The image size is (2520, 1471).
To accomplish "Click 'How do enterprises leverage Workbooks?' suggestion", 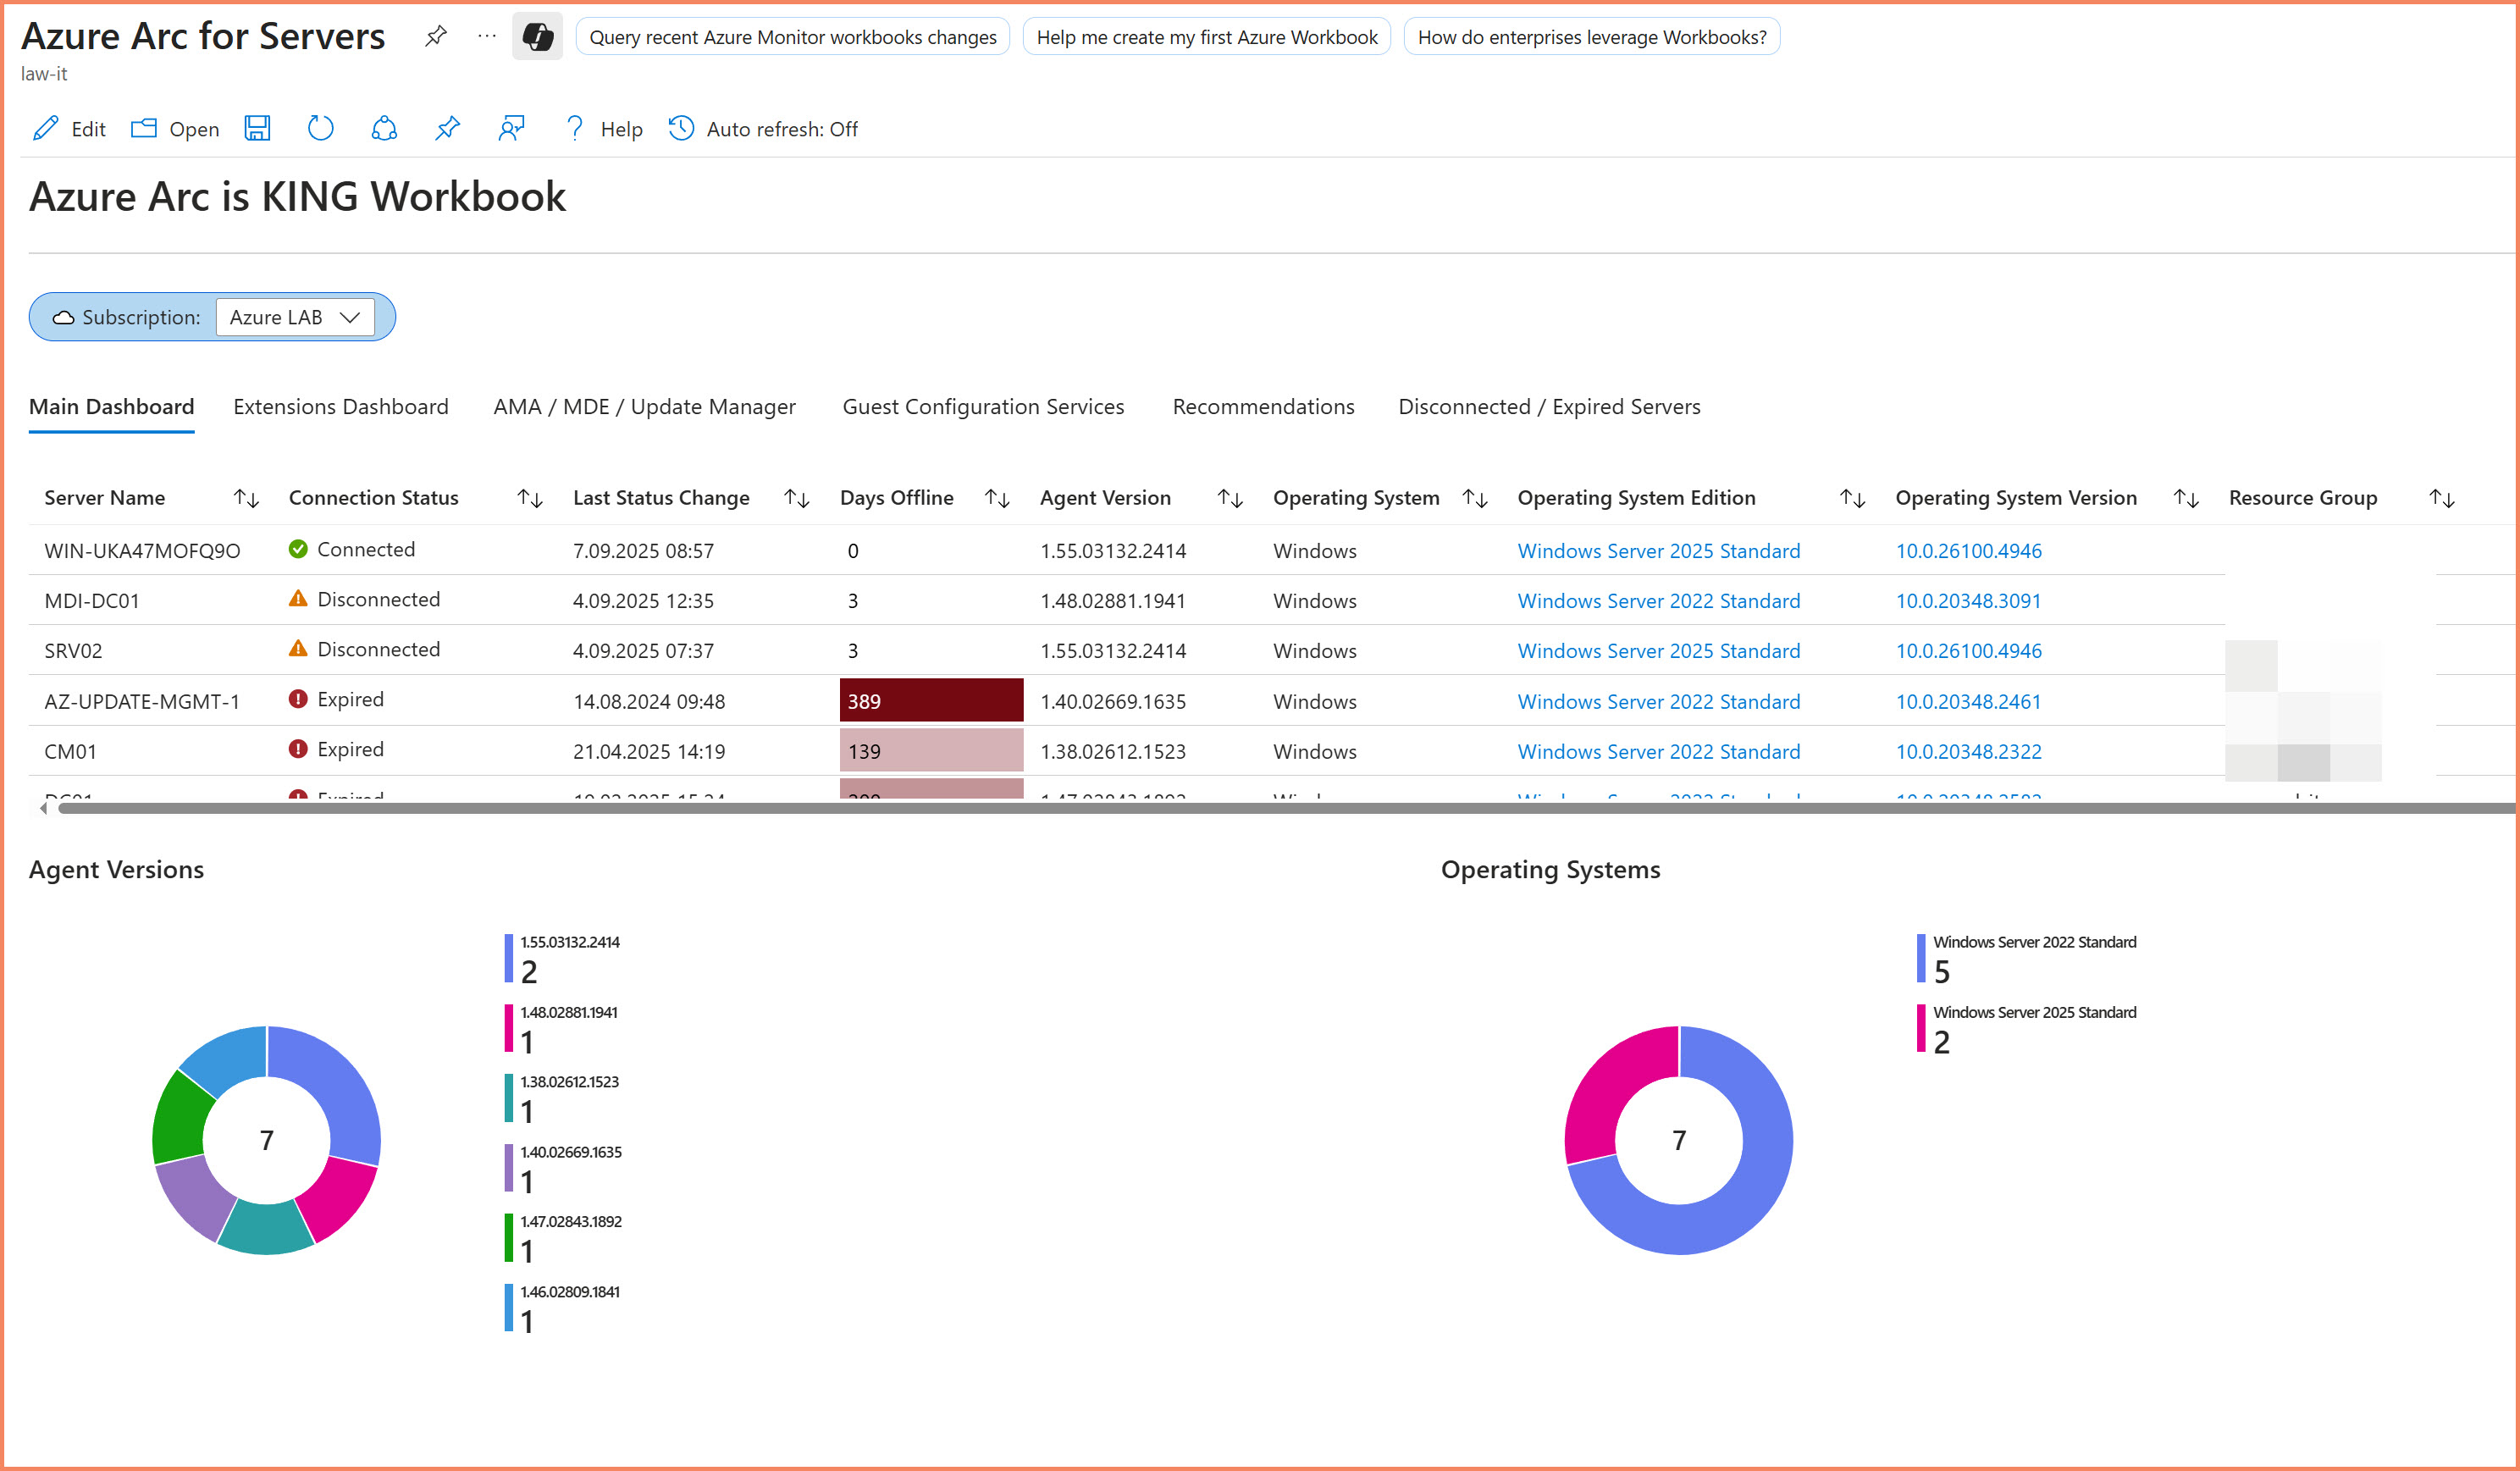I will click(1592, 37).
